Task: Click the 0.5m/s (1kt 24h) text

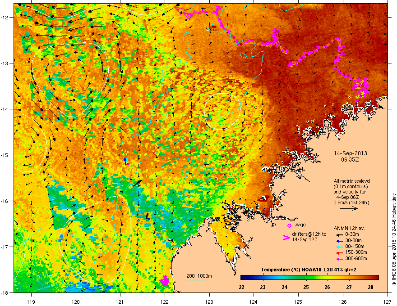Action: tap(351, 202)
